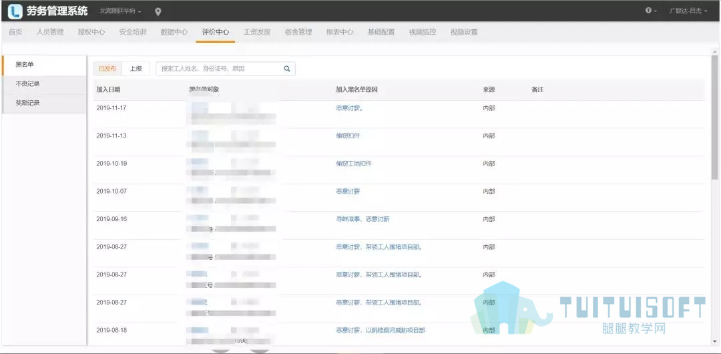This screenshot has width=721, height=354.
Task: Click the vertical scrollbar thumb
Action: 714,118
